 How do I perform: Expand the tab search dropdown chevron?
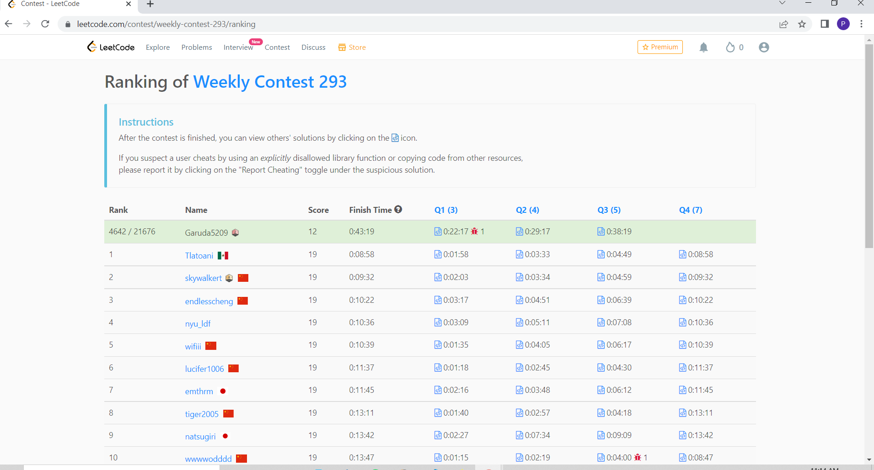click(782, 4)
